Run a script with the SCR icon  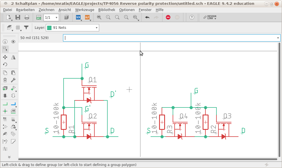tap(78, 17)
